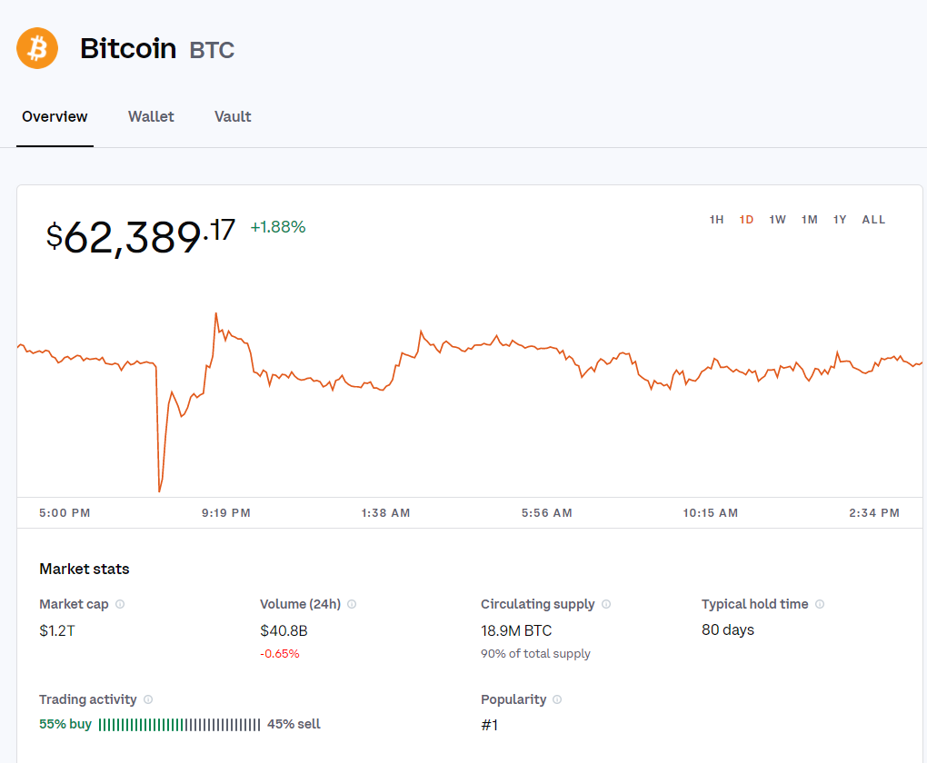Select the Overview tab
This screenshot has width=927, height=763.
click(x=55, y=116)
